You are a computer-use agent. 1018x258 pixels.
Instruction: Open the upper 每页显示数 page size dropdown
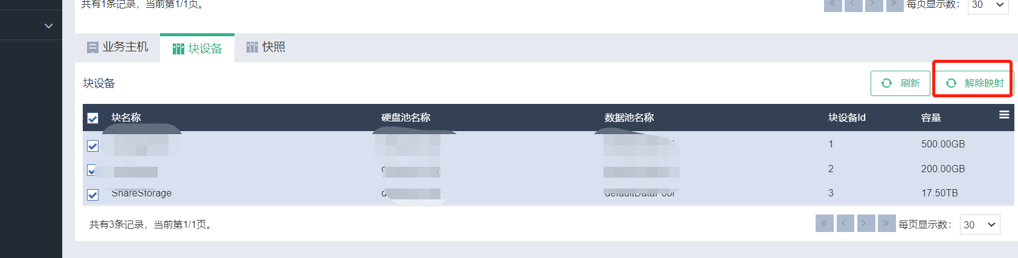988,5
